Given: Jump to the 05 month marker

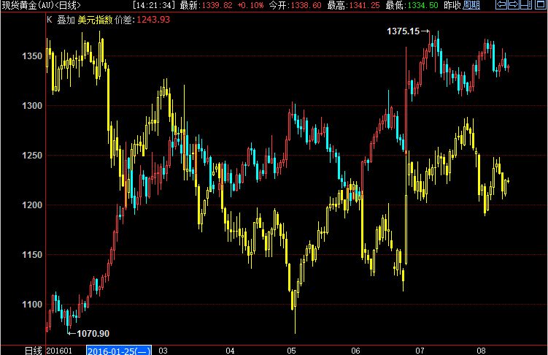Looking at the screenshot, I should (291, 351).
